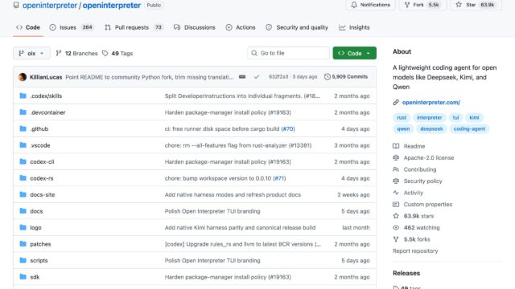Open the Issues tab
The width and height of the screenshot is (515, 289).
72,27
